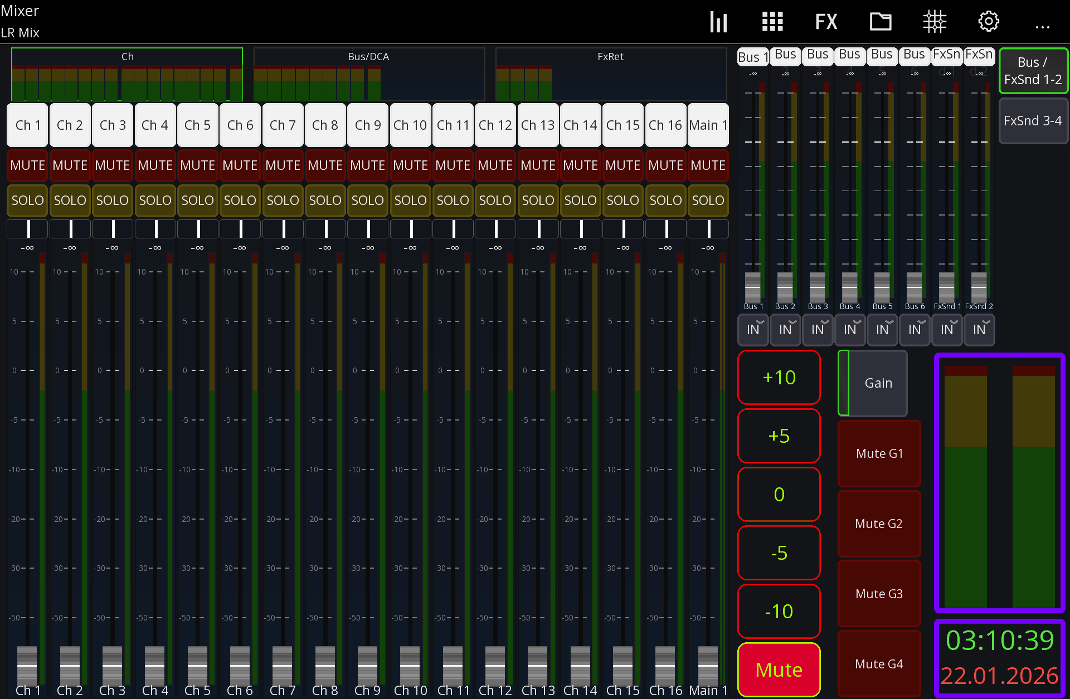This screenshot has height=699, width=1070.
Task: Open the settings gear icon
Action: click(x=989, y=22)
